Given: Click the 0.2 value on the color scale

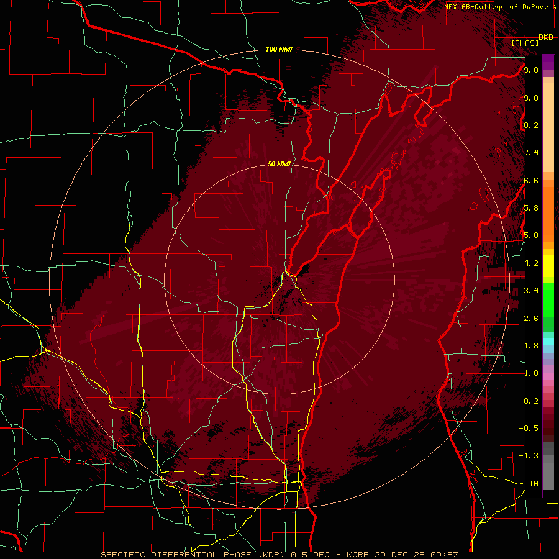Looking at the screenshot, I should 531,401.
